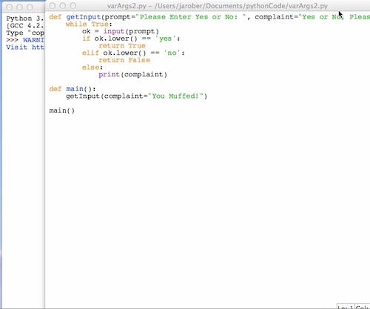370x309 pixels.
Task: Click the 'Type "cop' line in shell window
Action: pos(25,33)
